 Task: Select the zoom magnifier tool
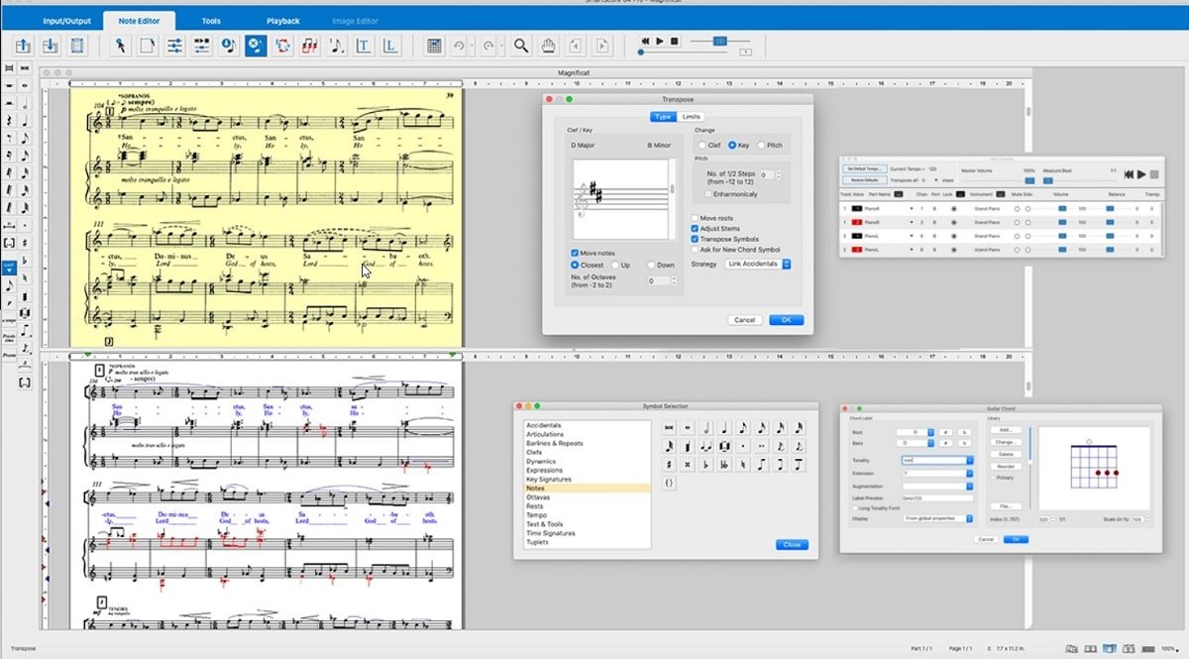tap(521, 46)
